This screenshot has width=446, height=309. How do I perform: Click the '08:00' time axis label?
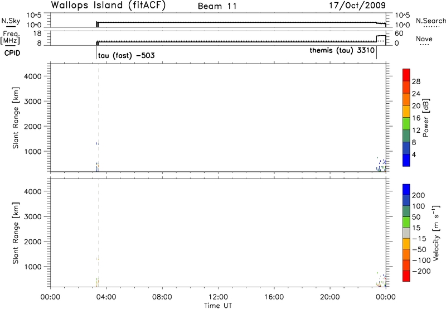pyautogui.click(x=162, y=297)
